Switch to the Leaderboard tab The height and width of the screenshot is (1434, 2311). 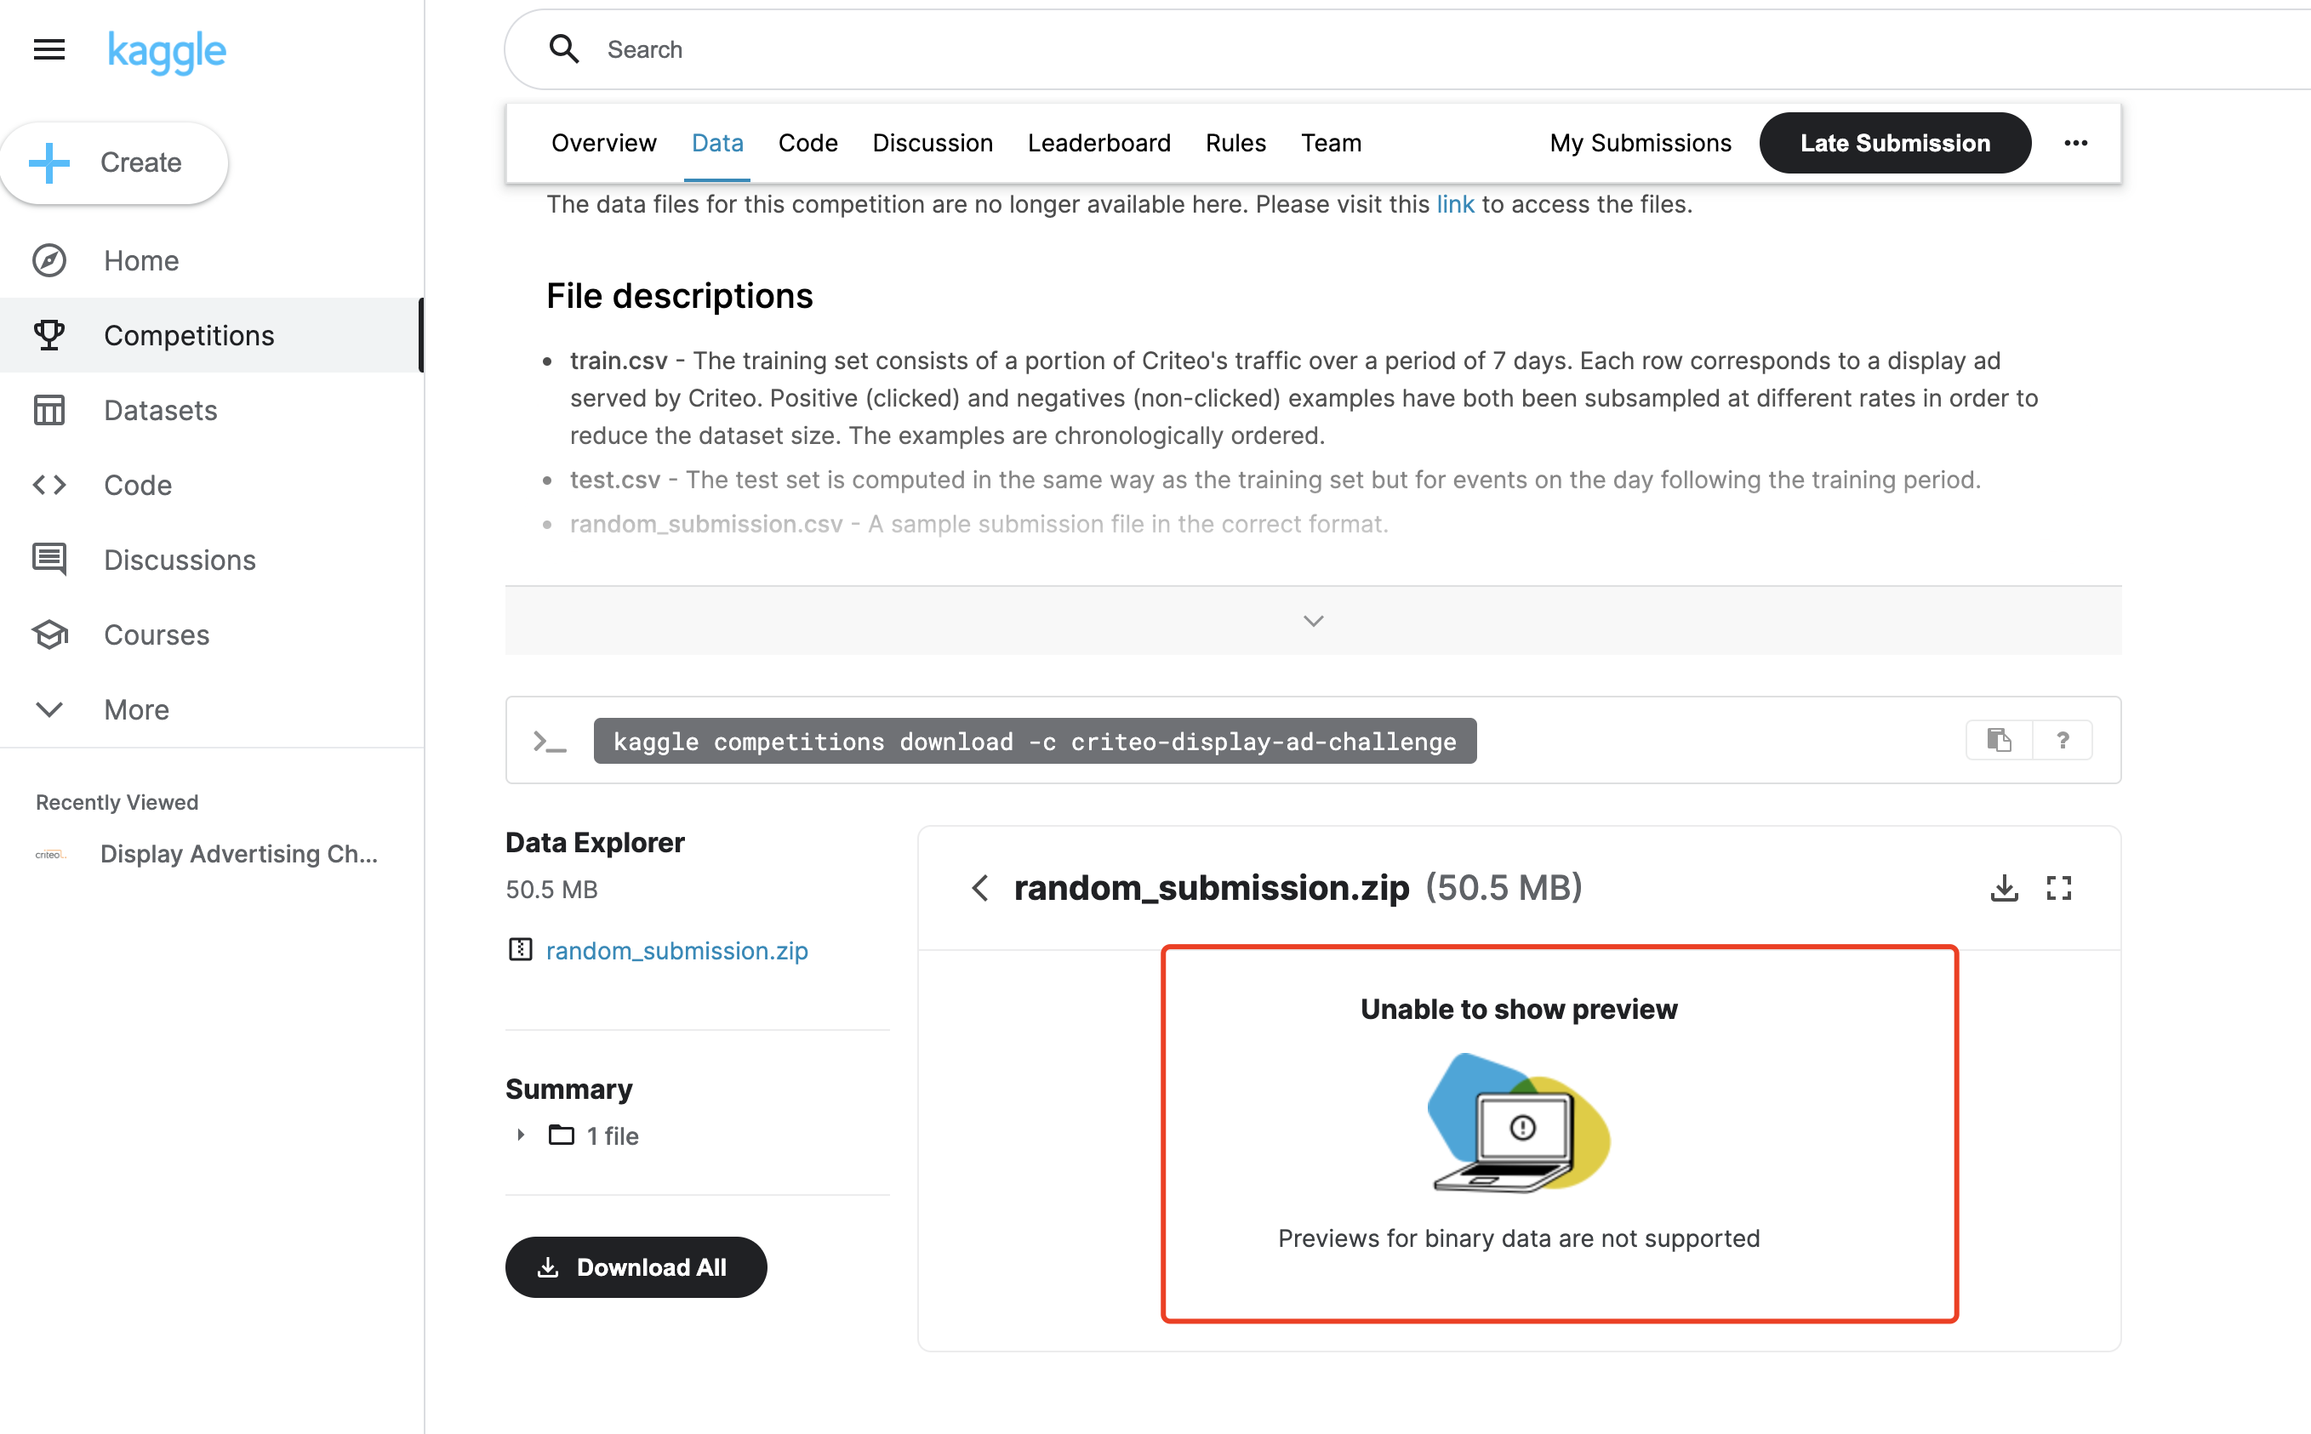pos(1098,142)
